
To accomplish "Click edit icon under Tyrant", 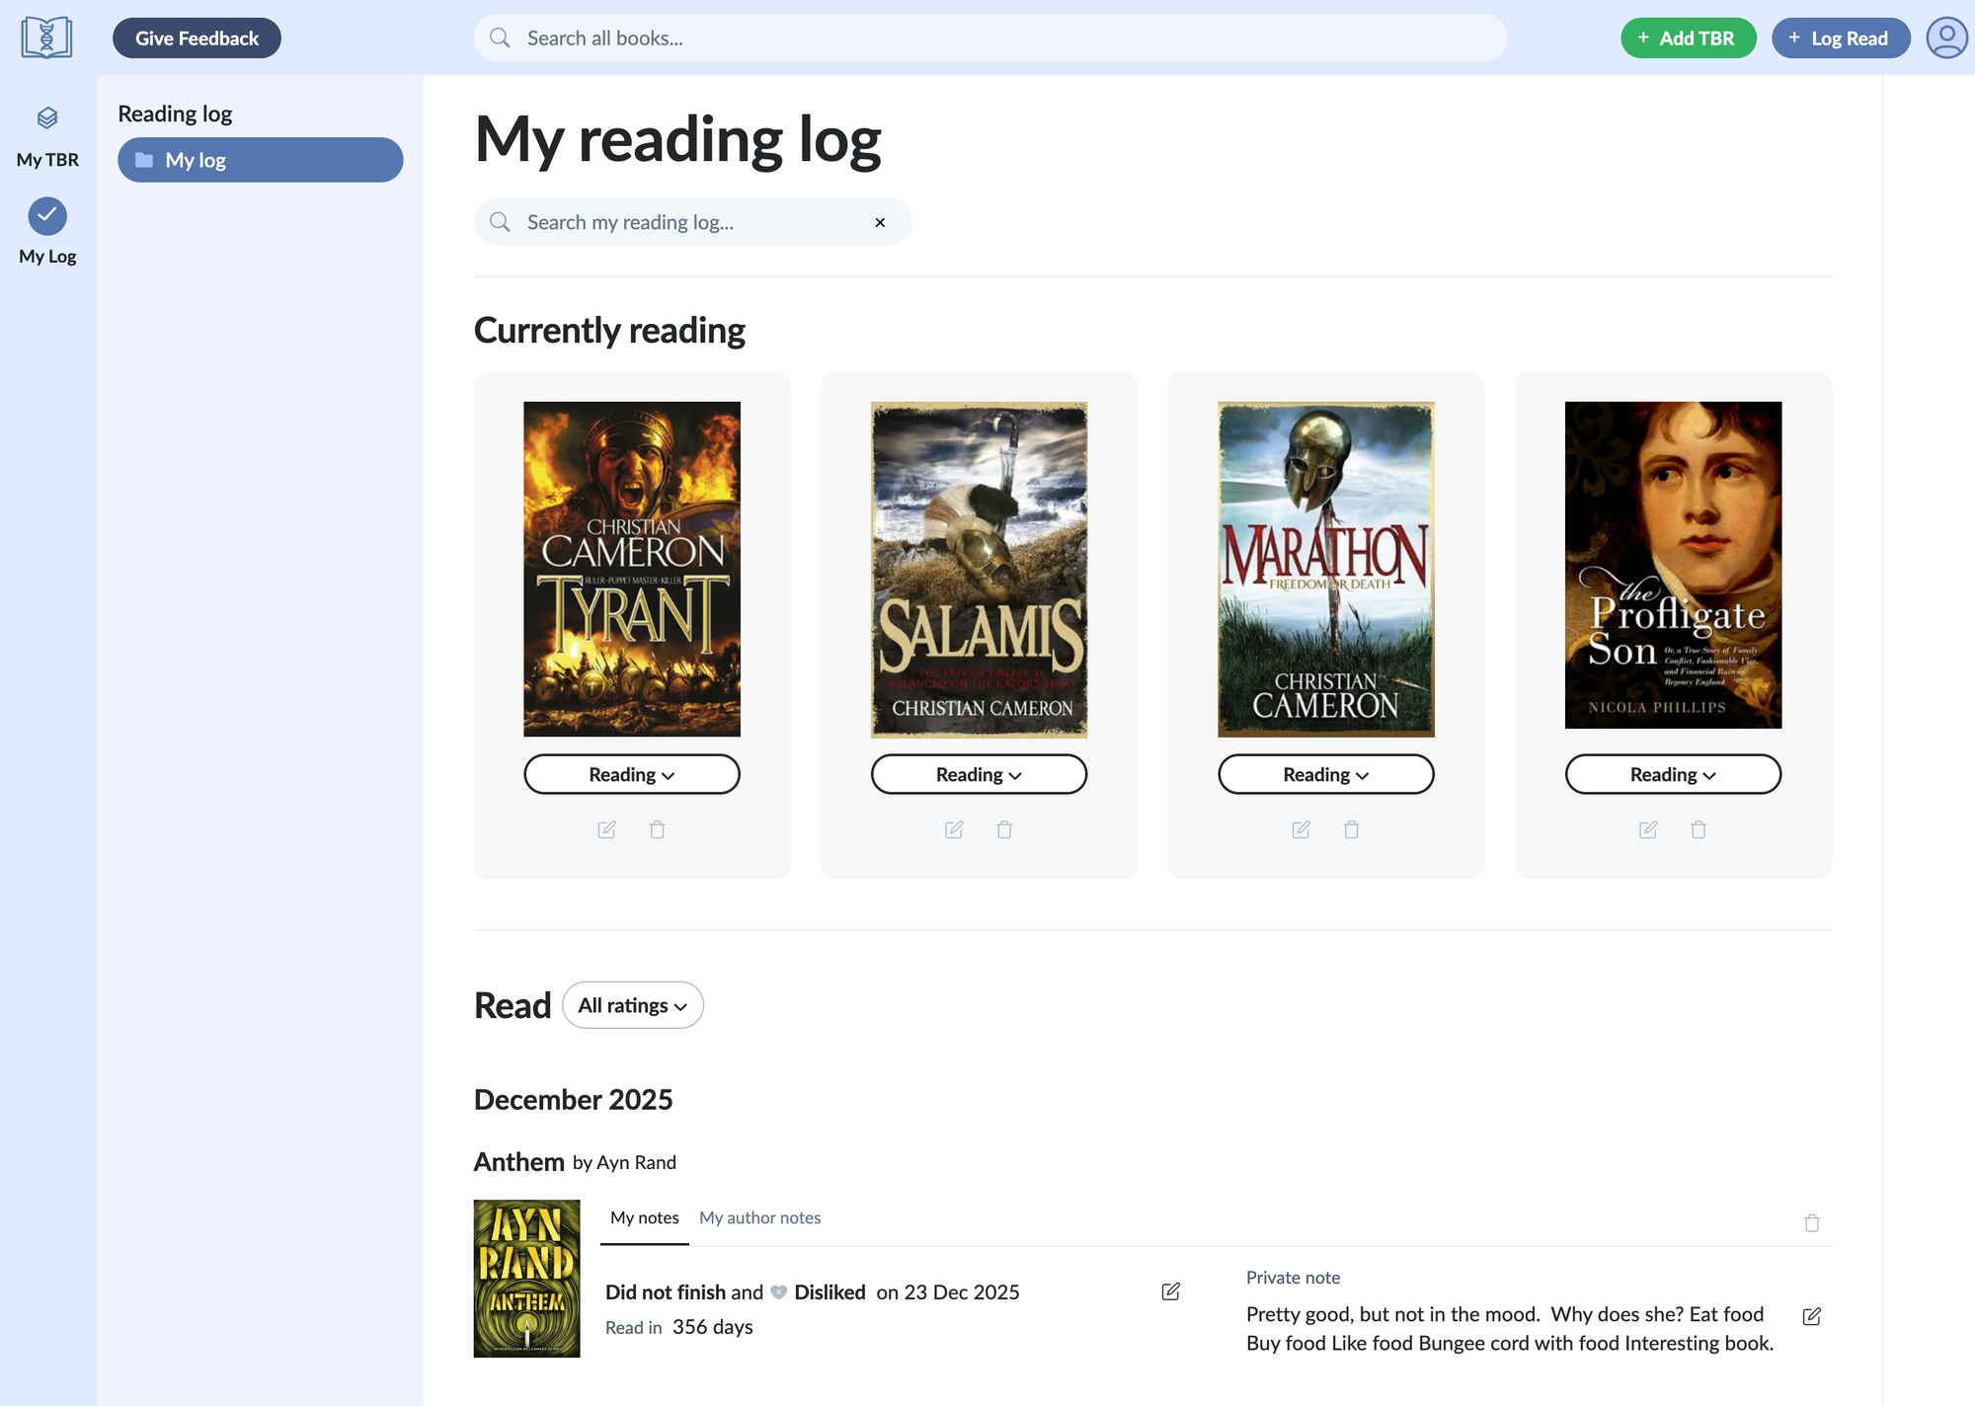I will pyautogui.click(x=606, y=829).
